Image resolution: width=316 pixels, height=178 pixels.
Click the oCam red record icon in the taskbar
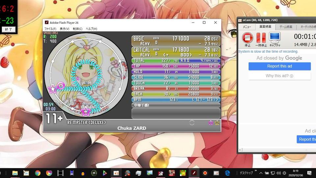click(205, 173)
